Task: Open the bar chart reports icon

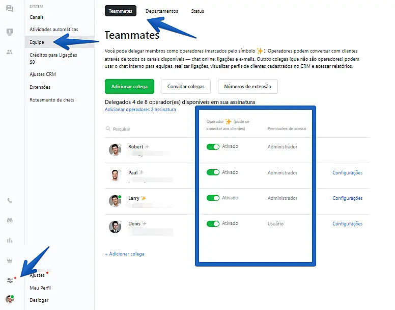Action: click(10, 240)
